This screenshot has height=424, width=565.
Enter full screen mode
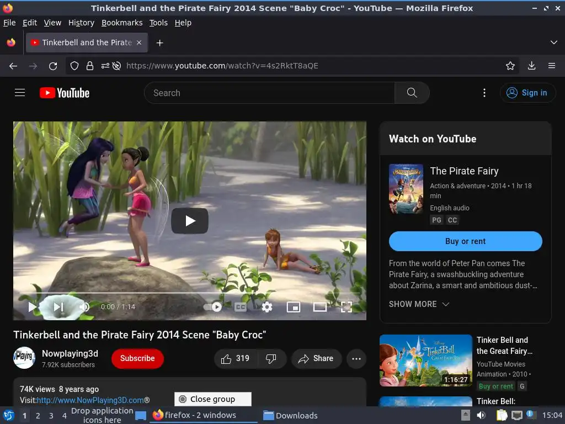click(347, 307)
